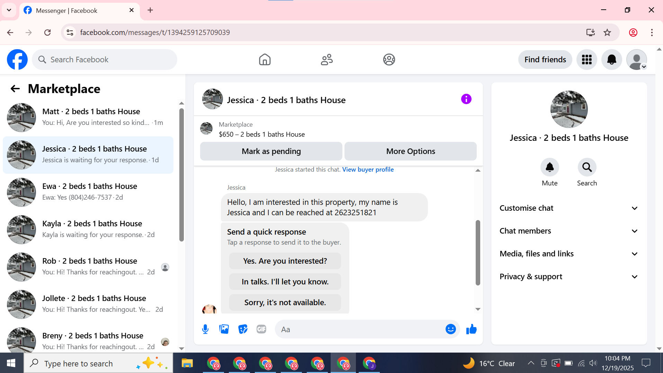Image resolution: width=663 pixels, height=373 pixels.
Task: Attach a photo with the image icon
Action: point(224,329)
